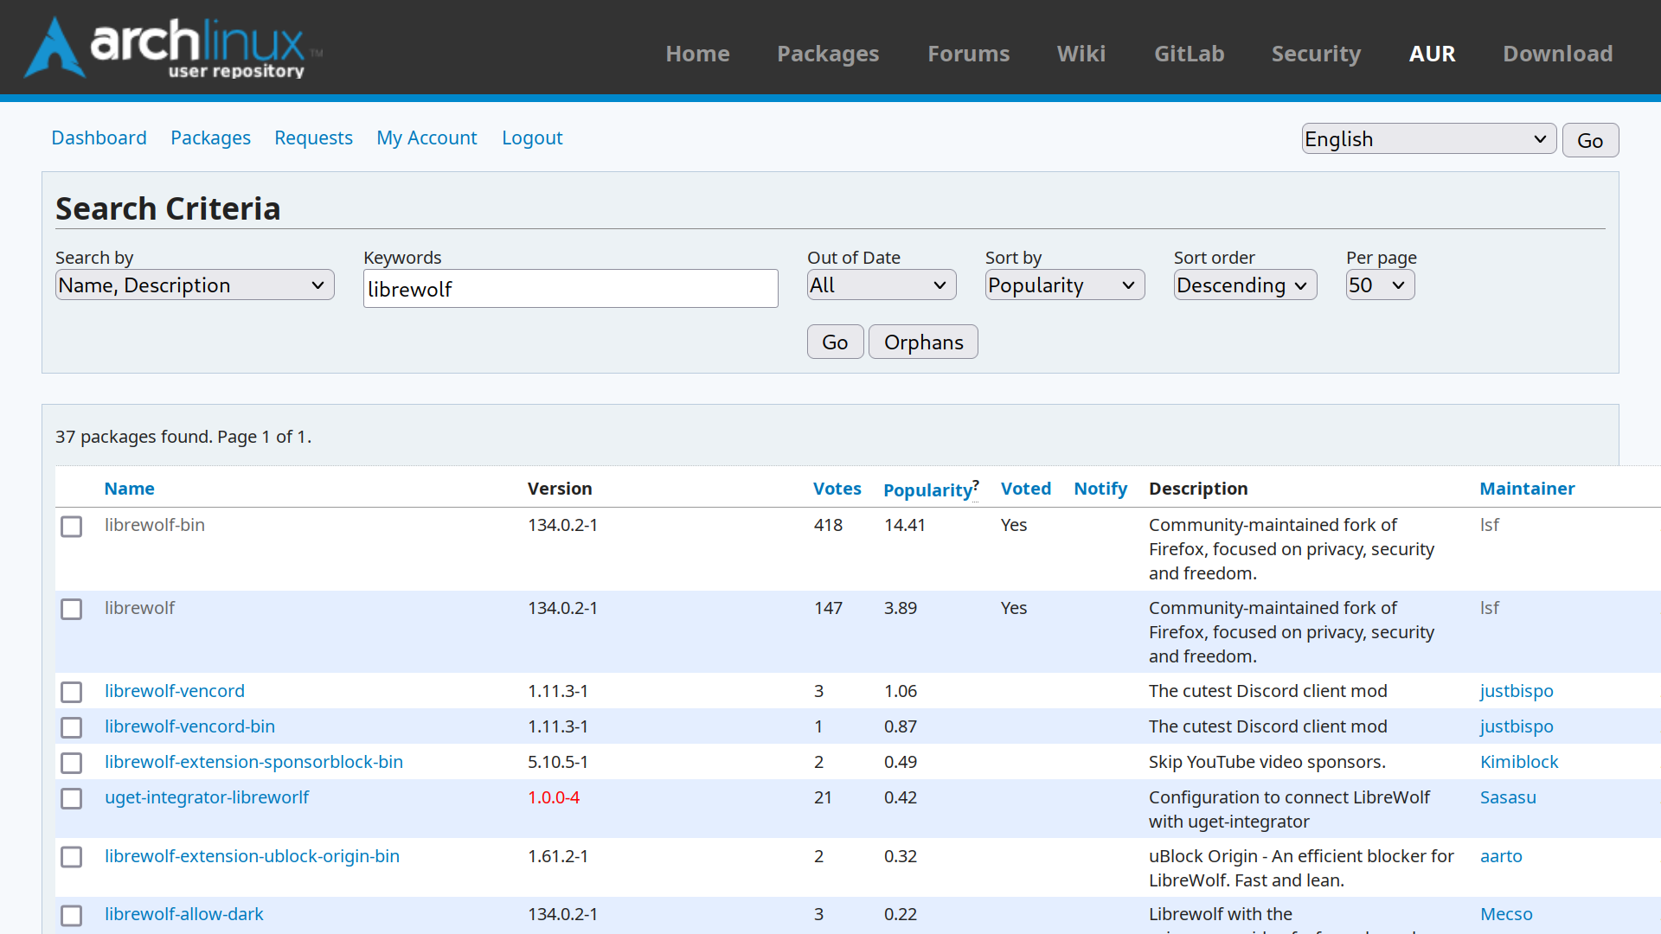Sort results by the Votes column header

pyautogui.click(x=837, y=489)
